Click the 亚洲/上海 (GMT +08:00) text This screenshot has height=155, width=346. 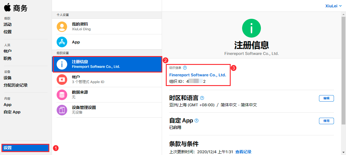[x=192, y=105]
